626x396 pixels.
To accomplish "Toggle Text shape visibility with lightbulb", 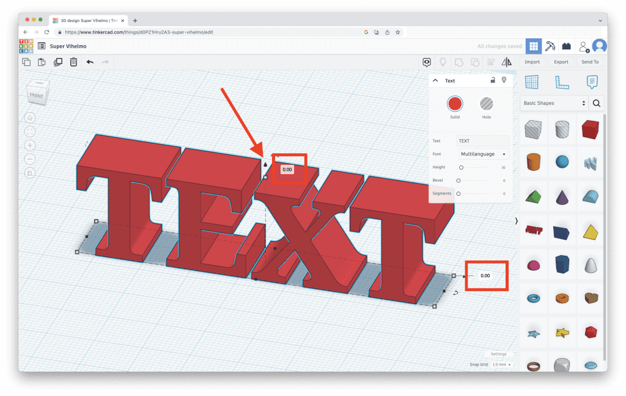I will pos(504,80).
